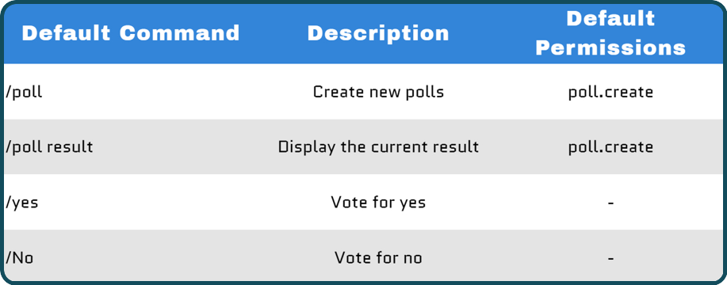727x285 pixels.
Task: Select the /poll command cell
Action: click(24, 92)
